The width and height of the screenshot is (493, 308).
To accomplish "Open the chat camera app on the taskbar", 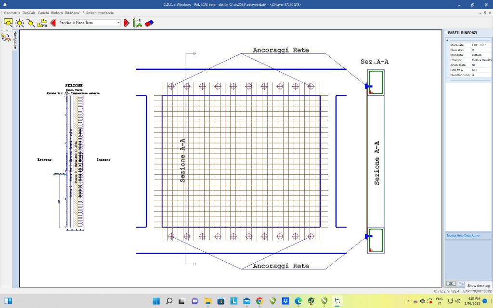I will click(x=195, y=301).
